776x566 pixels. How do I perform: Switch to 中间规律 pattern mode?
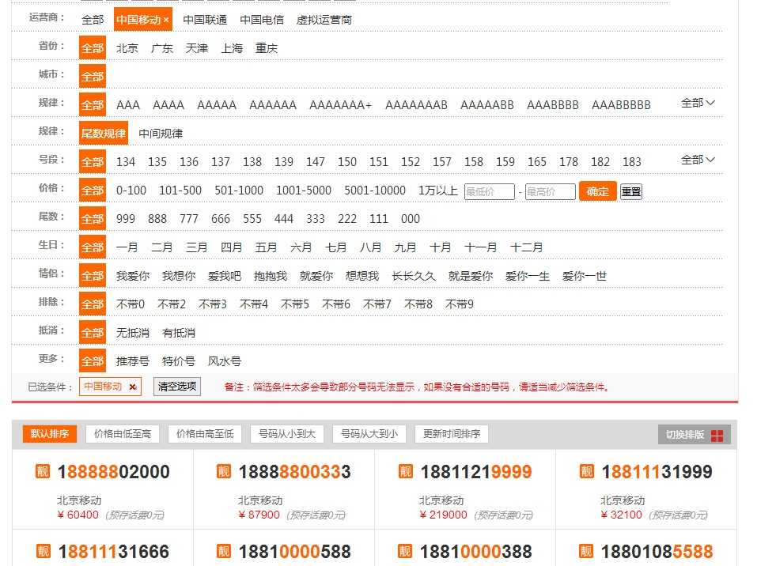(x=161, y=134)
